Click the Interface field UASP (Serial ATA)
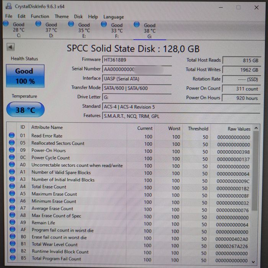The width and height of the screenshot is (268, 268). tap(137, 79)
